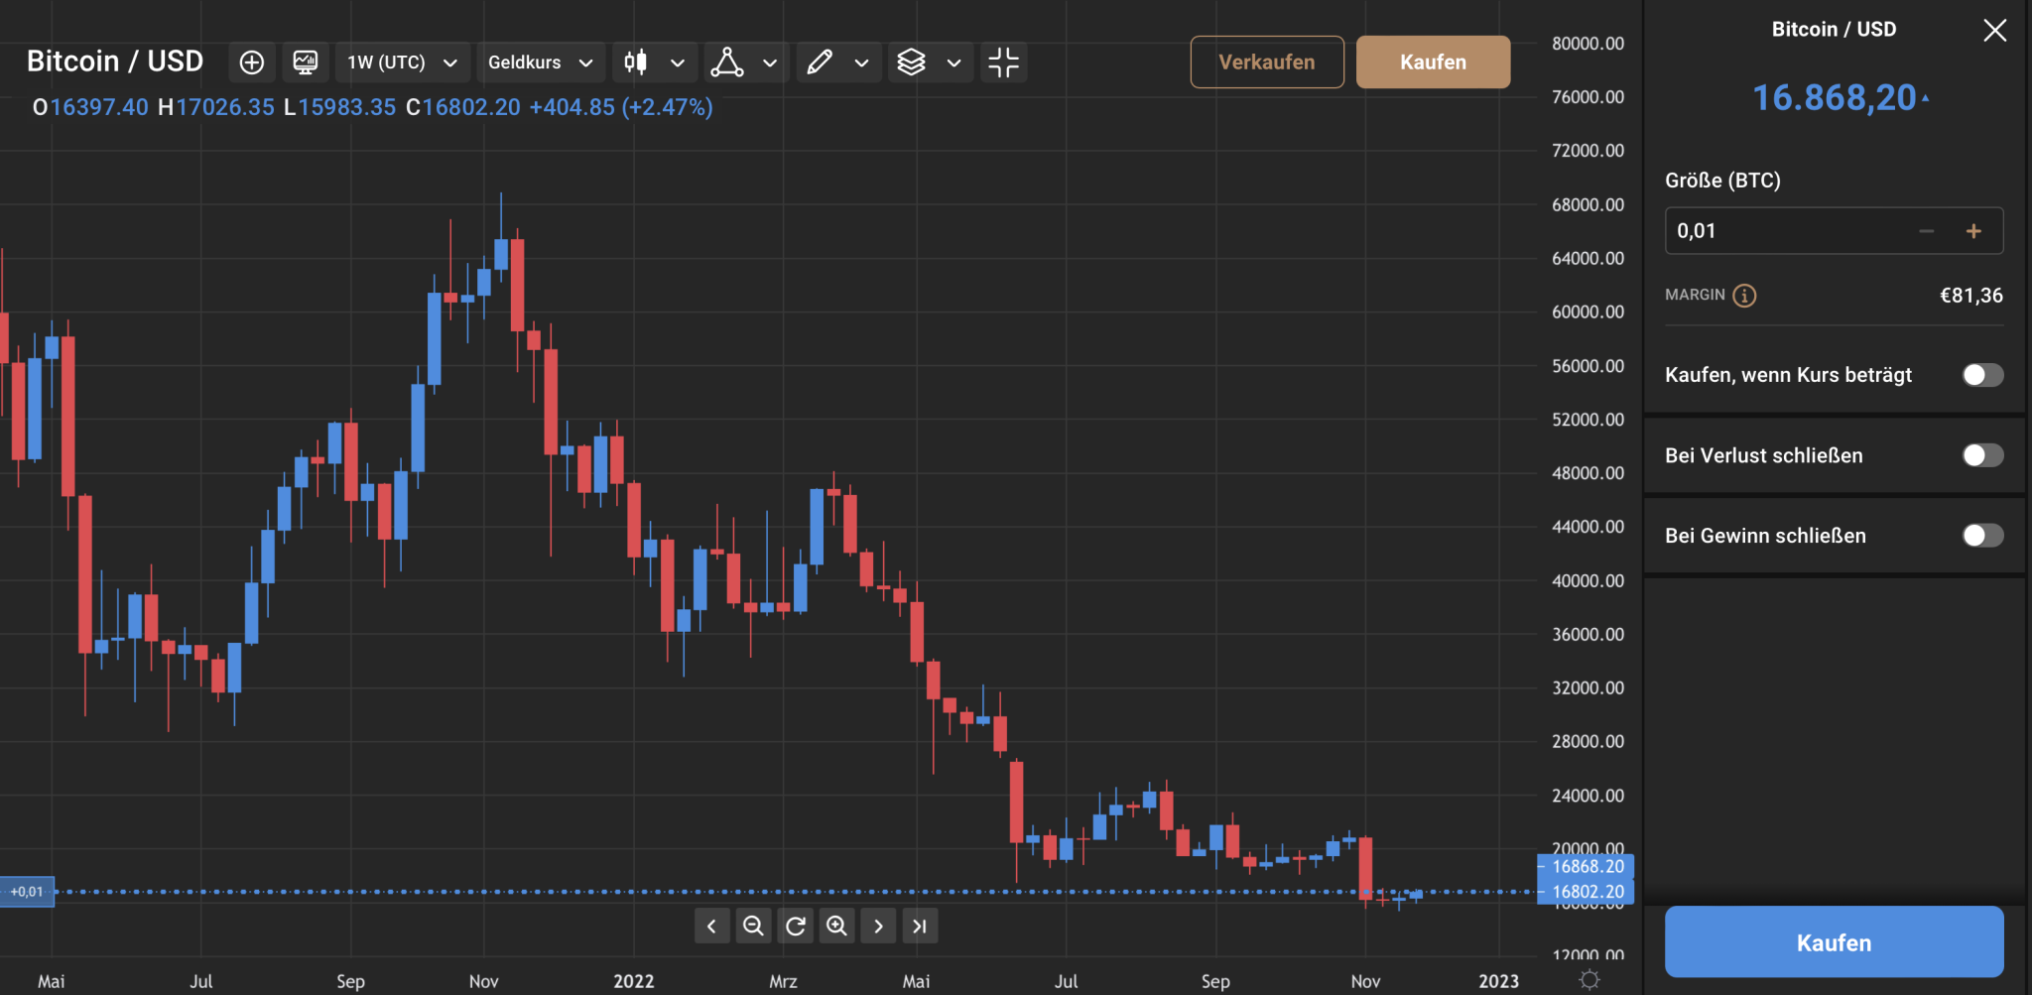Click the Verkaufen button
The width and height of the screenshot is (2032, 995).
pyautogui.click(x=1266, y=62)
